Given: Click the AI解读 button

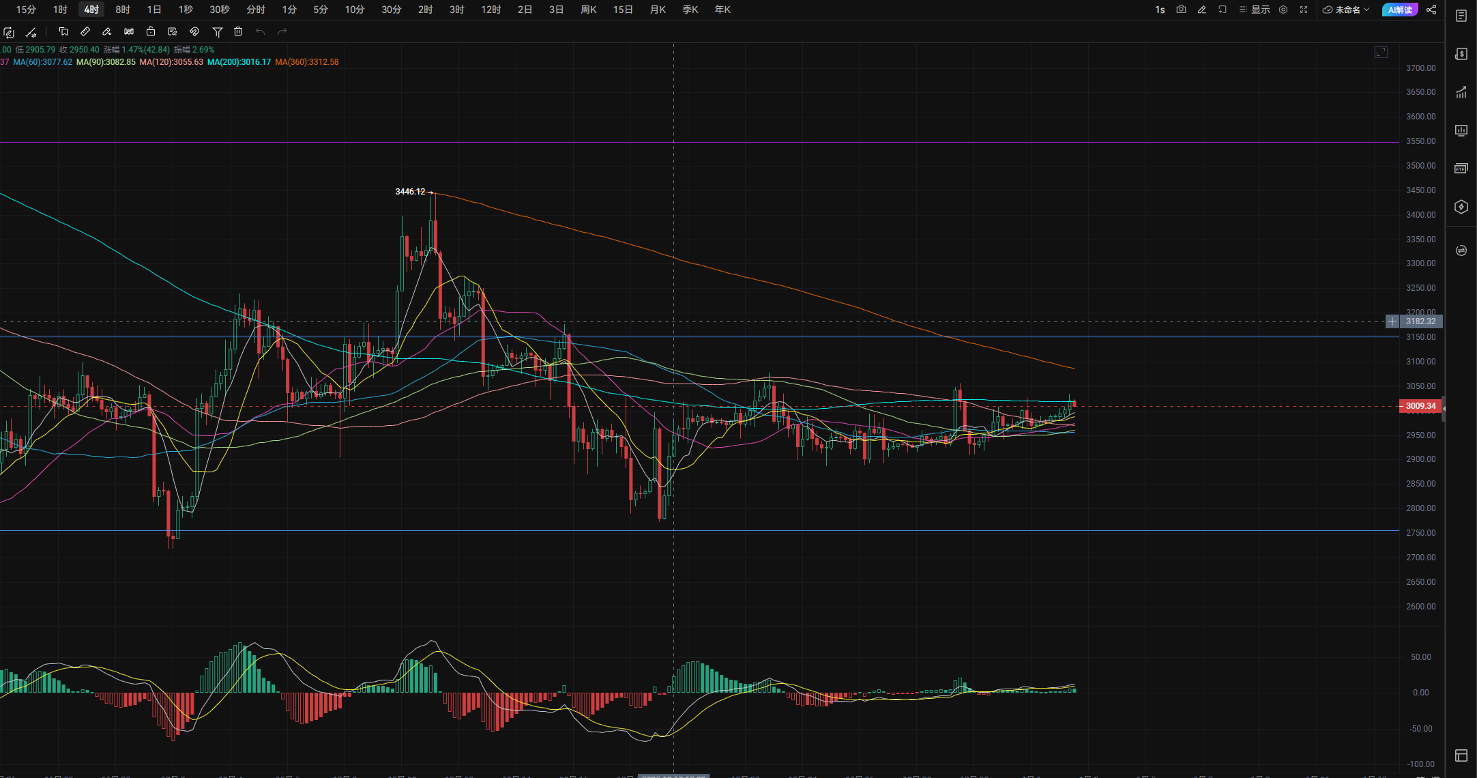Looking at the screenshot, I should point(1399,10).
